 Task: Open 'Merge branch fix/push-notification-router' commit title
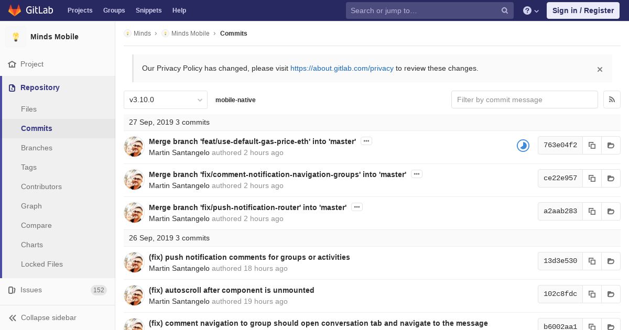[247, 207]
